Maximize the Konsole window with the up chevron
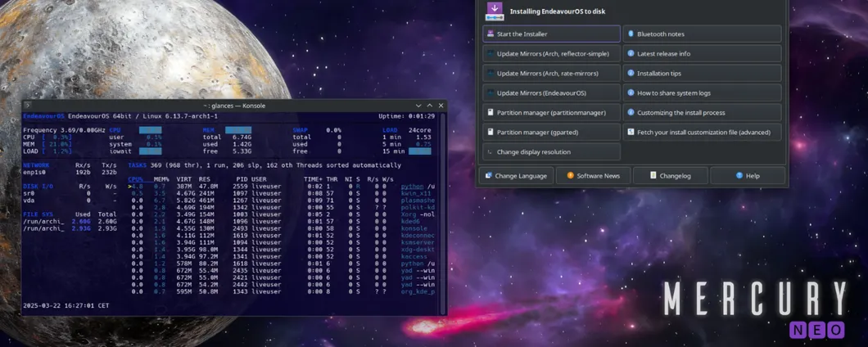 430,105
